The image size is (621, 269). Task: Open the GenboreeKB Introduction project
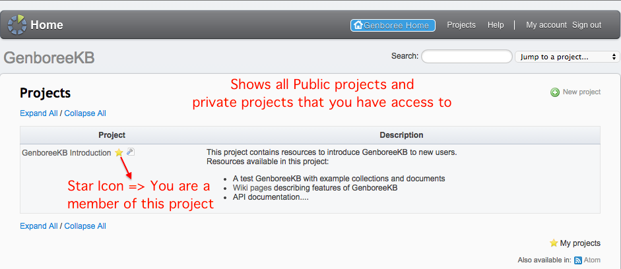tap(67, 153)
